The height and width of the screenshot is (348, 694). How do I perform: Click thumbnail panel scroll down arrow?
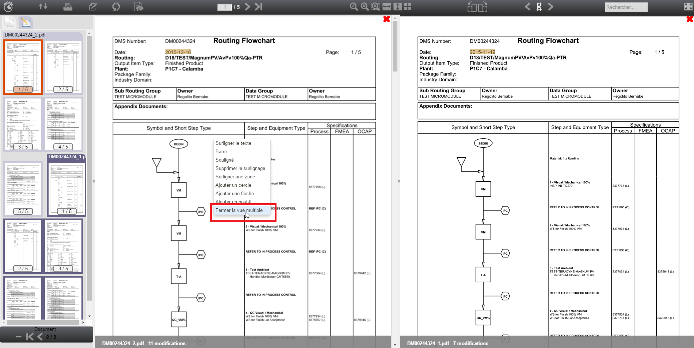pos(89,316)
